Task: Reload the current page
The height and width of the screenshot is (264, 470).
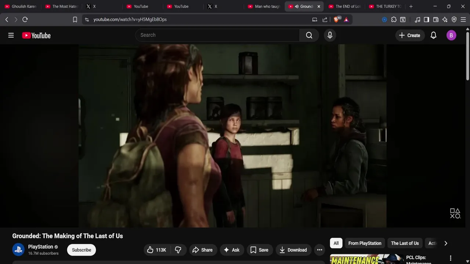Action: pyautogui.click(x=25, y=19)
